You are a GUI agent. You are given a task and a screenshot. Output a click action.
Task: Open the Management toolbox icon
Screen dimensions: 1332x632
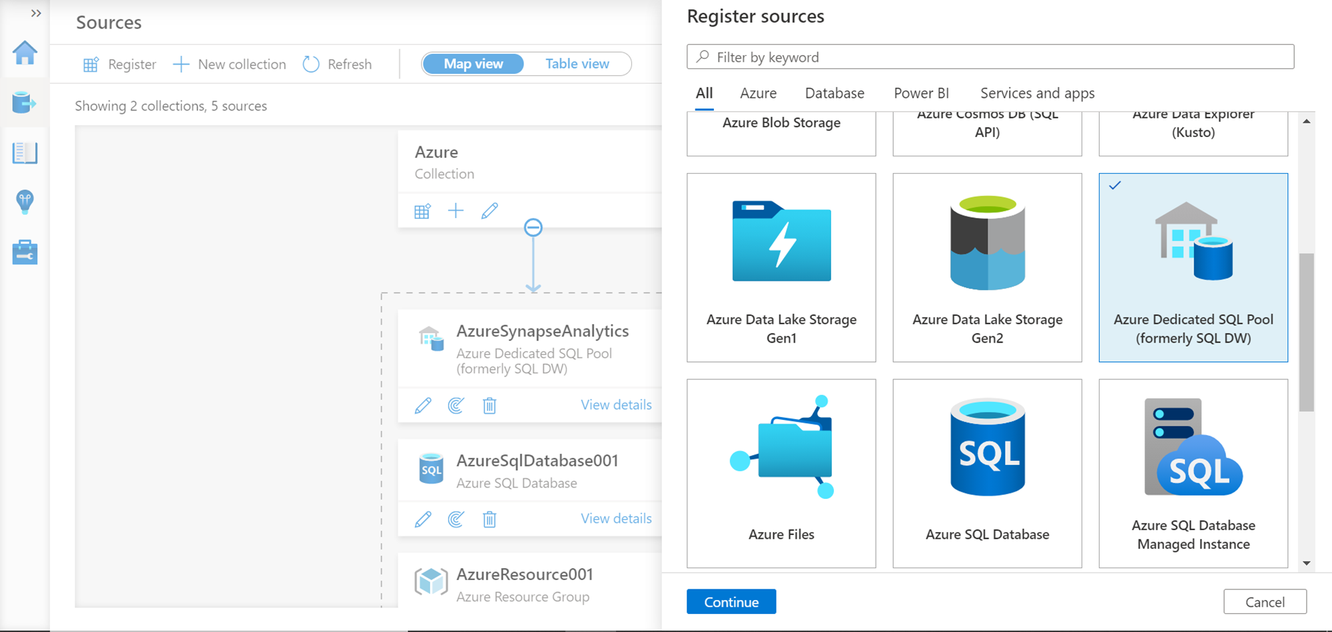25,252
